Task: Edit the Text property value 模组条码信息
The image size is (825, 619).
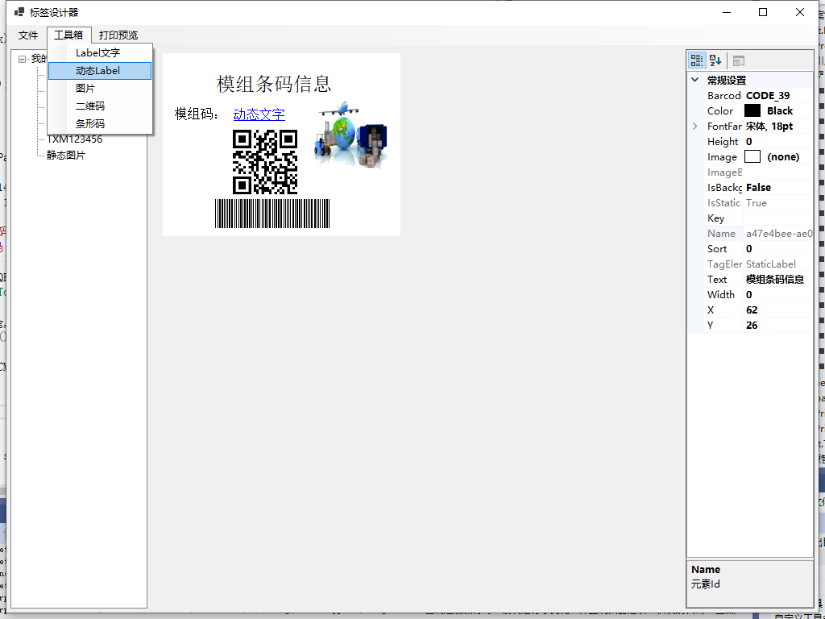Action: coord(778,280)
